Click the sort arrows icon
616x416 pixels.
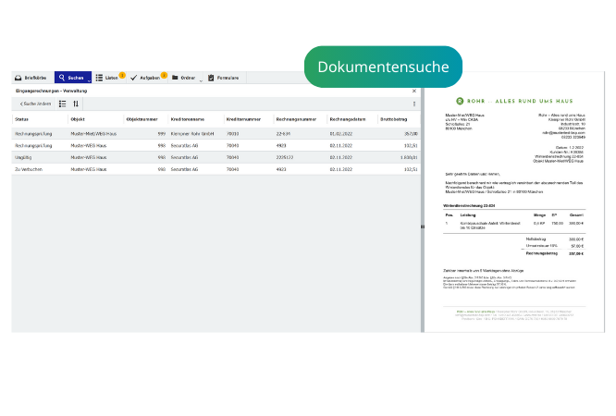tap(76, 104)
